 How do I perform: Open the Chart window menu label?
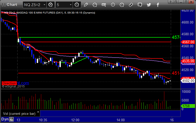coord(12,5)
